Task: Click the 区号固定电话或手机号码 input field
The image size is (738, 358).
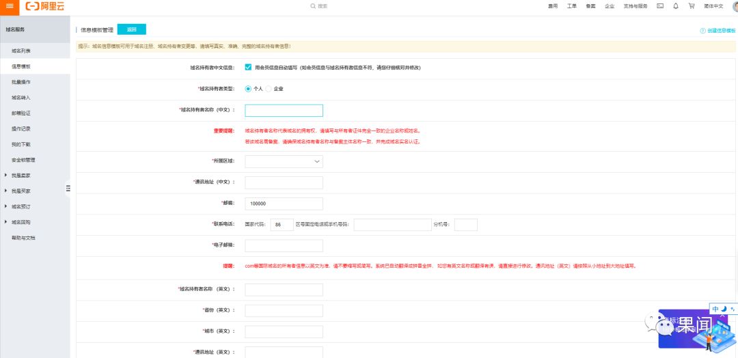Action: click(x=392, y=225)
